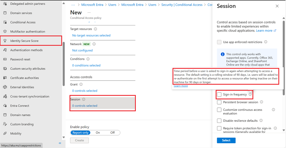The image size is (286, 148).
Task: Click the Identity Secure Score trophy icon
Action: (x=5, y=41)
